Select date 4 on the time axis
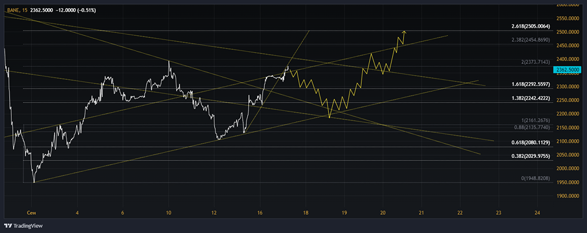 click(x=77, y=213)
